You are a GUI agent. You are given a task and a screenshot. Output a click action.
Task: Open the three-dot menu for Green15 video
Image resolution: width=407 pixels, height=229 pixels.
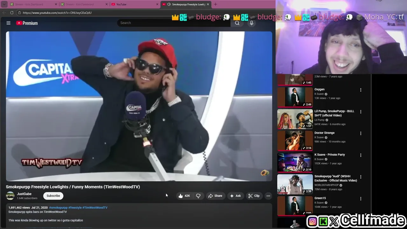(x=361, y=199)
